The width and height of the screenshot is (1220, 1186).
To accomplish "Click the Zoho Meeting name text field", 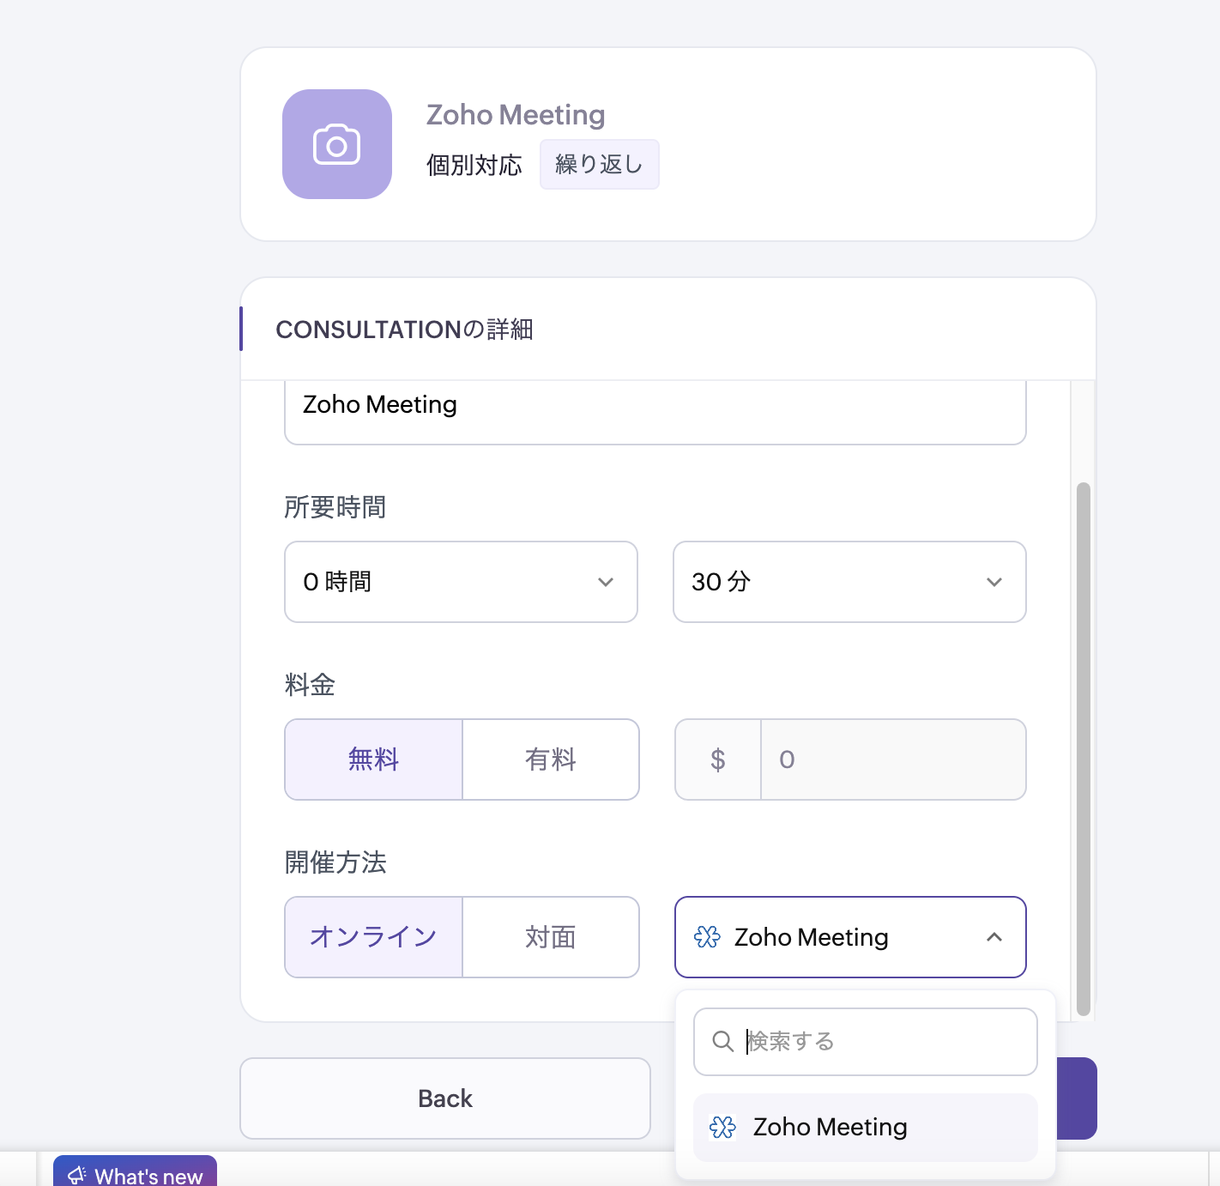I will [x=655, y=412].
